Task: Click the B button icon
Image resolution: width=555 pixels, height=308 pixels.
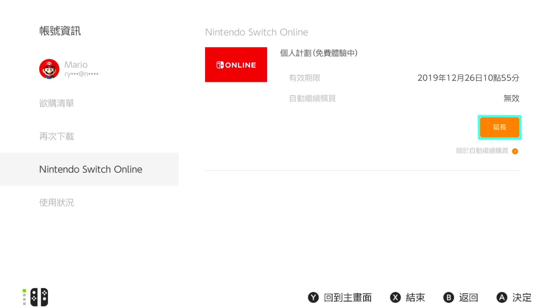Action: point(448,297)
